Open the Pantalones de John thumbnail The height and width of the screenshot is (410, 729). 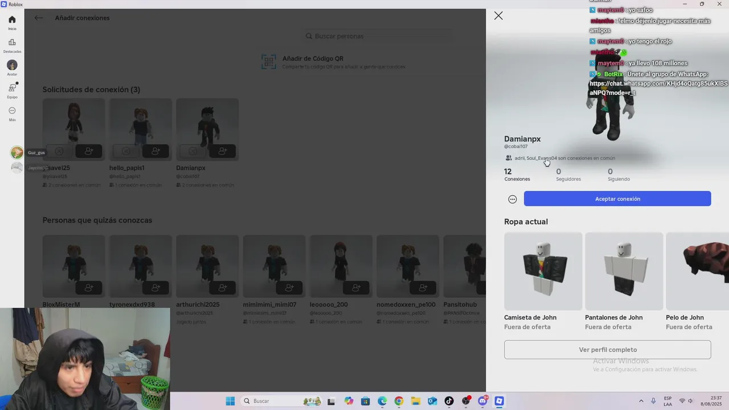pos(624,271)
